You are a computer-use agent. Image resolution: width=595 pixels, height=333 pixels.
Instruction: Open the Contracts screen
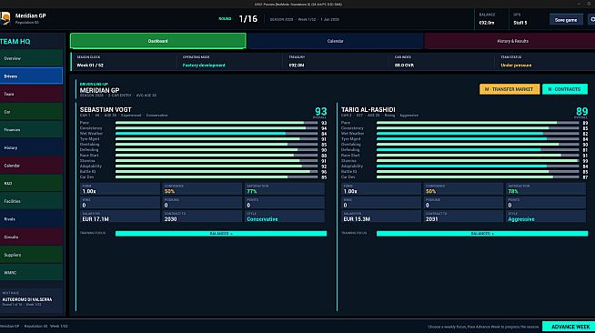[565, 89]
